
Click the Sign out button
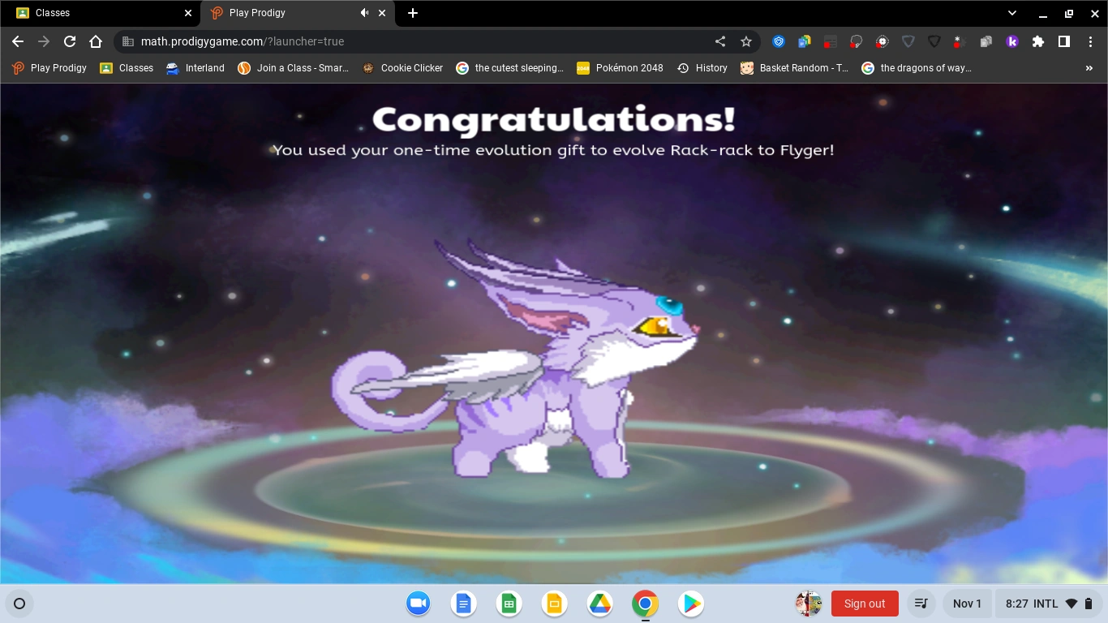pos(865,604)
